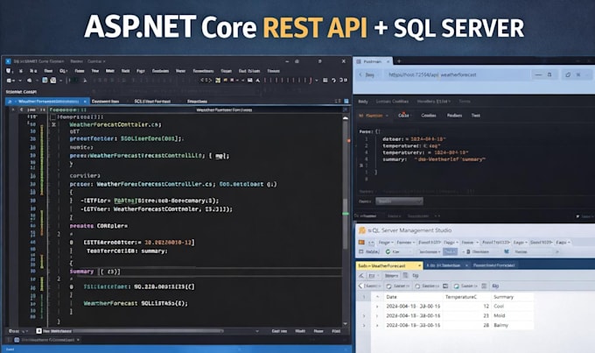The image size is (595, 353).
Task: Select the Test tab in Postman response
Action: point(476,116)
